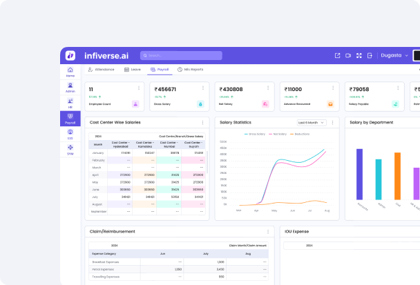Open the Dugasta account dropdown

pos(394,55)
